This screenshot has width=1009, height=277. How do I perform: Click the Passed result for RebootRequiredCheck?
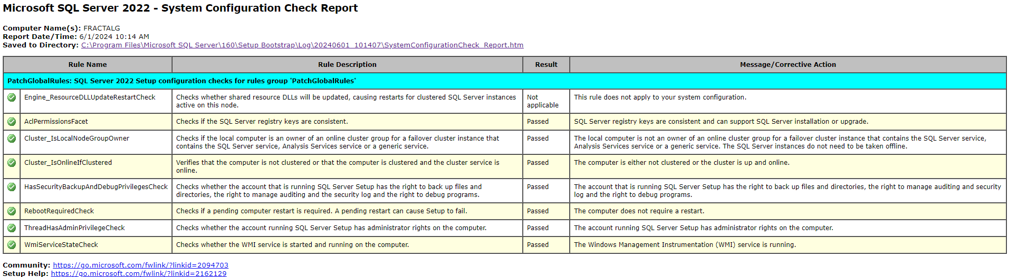[x=537, y=211]
